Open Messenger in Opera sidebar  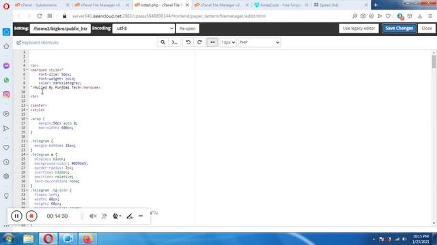tap(6, 65)
